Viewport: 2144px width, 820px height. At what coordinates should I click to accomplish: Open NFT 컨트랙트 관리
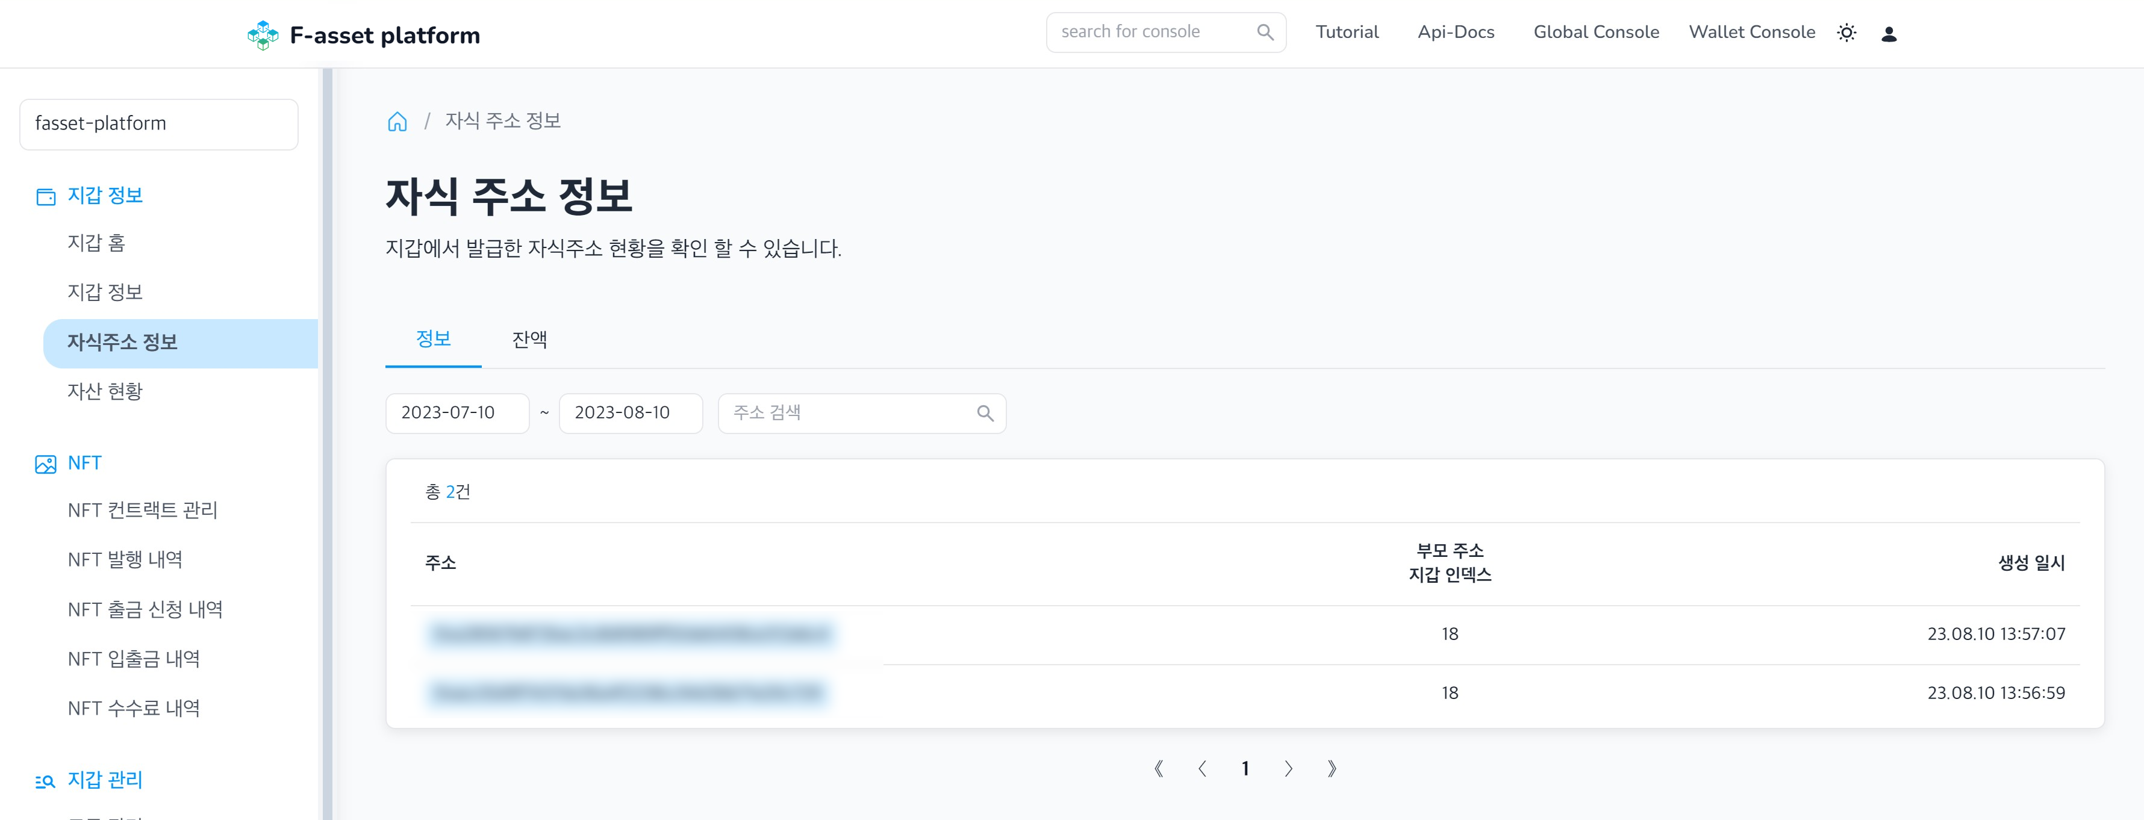tap(142, 510)
